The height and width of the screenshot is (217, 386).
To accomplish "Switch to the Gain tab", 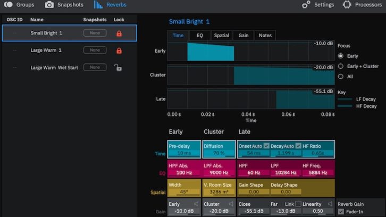I will pos(243,35).
